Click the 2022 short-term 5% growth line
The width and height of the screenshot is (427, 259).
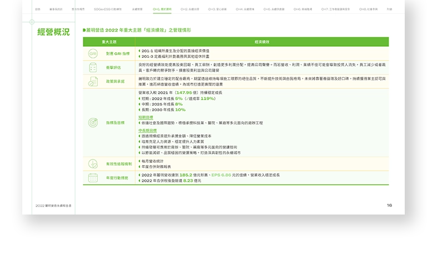tap(177, 98)
